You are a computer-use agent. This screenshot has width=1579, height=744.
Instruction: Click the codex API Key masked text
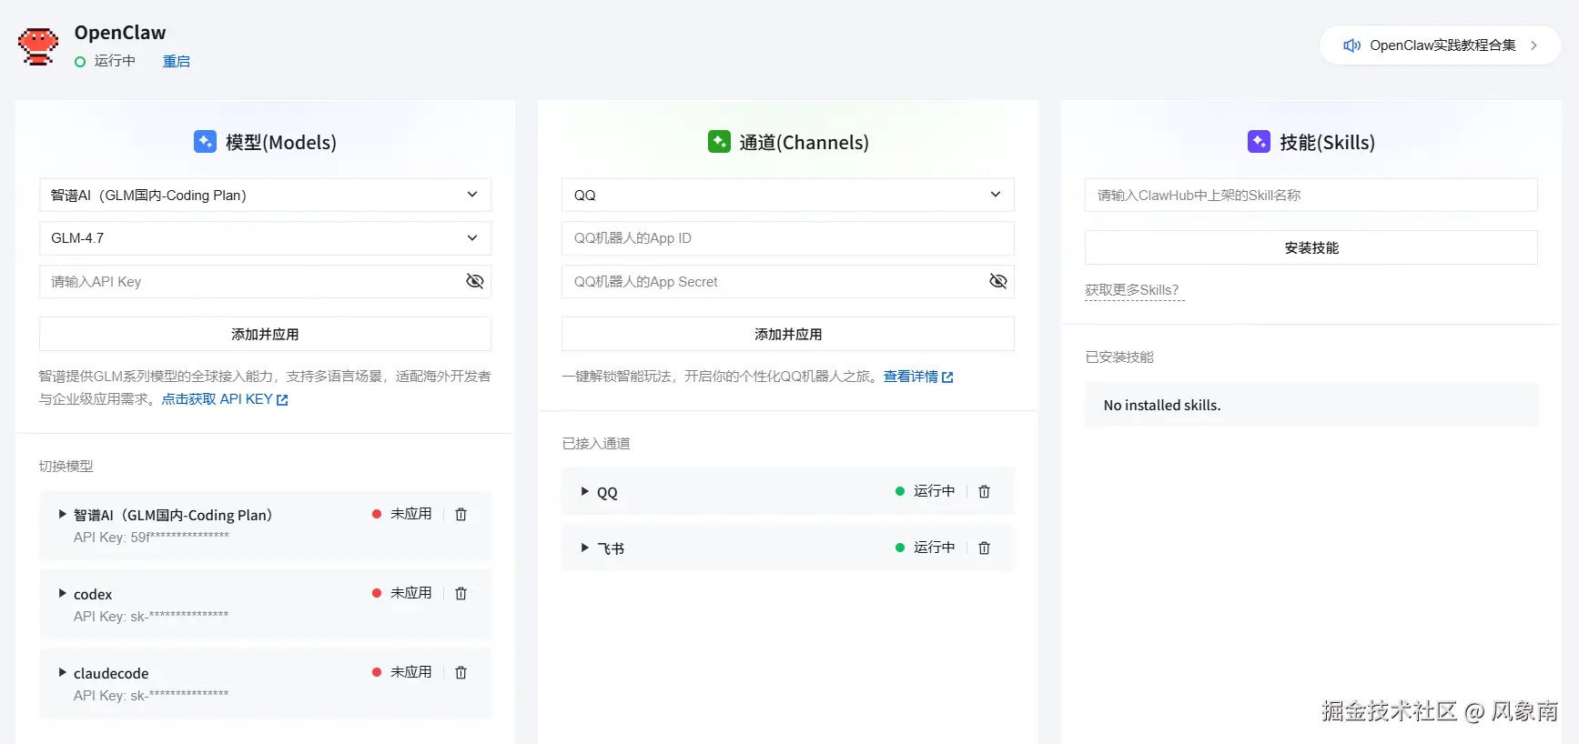tap(151, 617)
